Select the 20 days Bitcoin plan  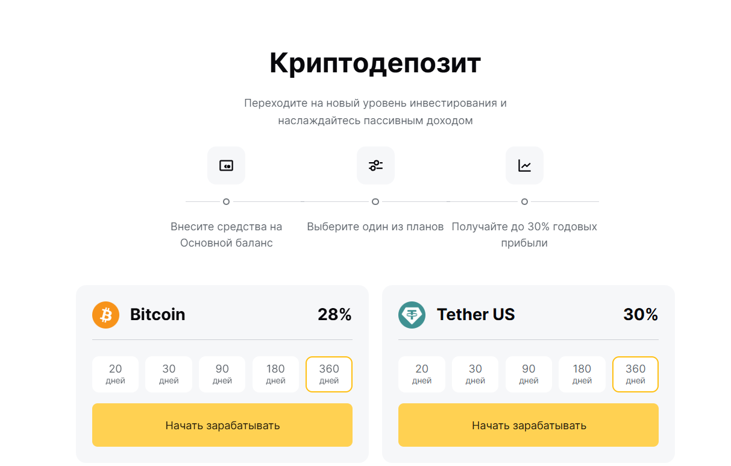coord(115,374)
